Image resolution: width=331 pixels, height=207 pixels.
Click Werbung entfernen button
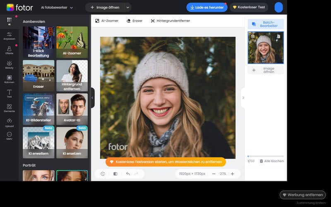pyautogui.click(x=303, y=195)
